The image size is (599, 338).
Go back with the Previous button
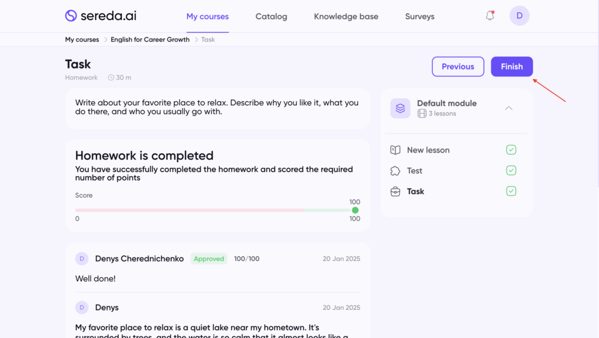pos(457,67)
